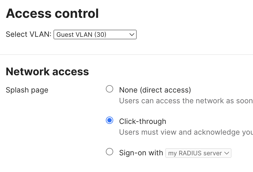Click the "Access control" page heading
This screenshot has width=253, height=172.
(53, 13)
